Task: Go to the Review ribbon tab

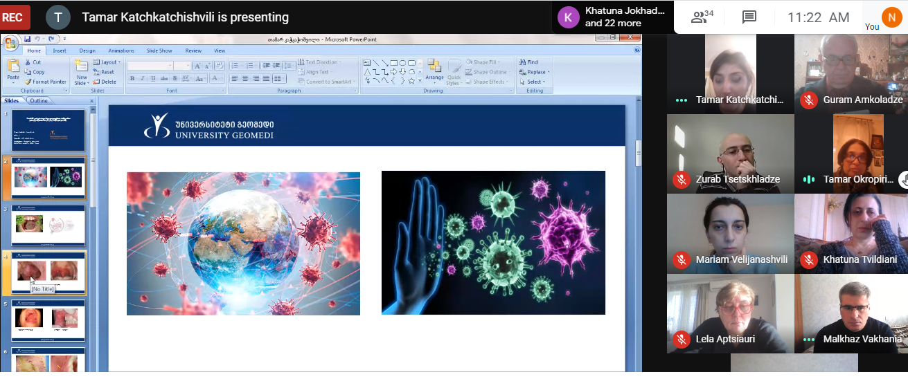Action: pos(193,50)
